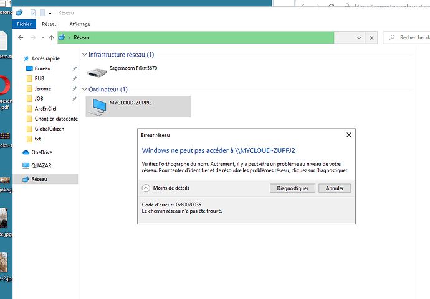
Task: Select OneDrive in the navigation pane
Action: coord(42,152)
